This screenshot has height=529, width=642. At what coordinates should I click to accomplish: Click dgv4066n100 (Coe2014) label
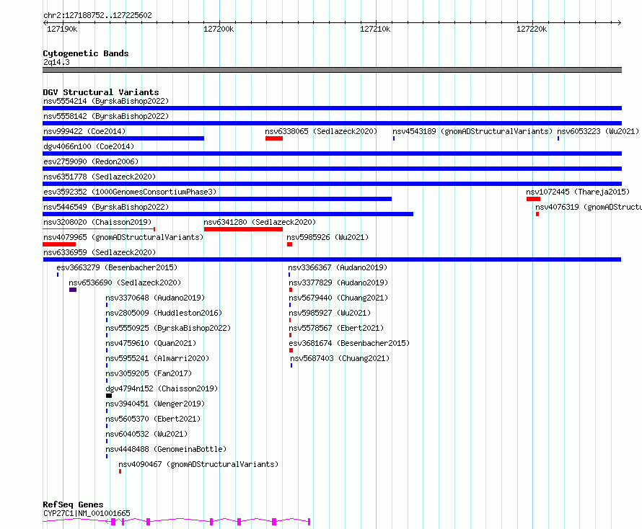click(89, 146)
